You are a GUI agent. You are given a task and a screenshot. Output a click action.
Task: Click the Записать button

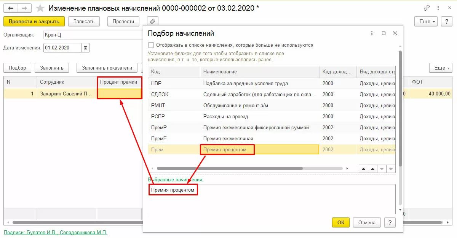tap(84, 21)
